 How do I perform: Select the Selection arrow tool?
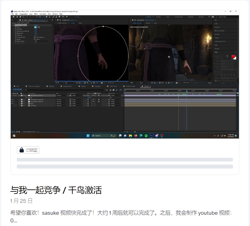point(17,17)
